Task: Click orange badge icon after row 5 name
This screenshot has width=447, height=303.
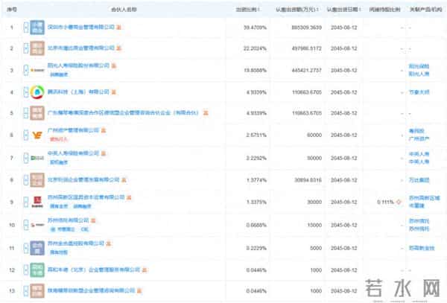Action: (x=206, y=113)
